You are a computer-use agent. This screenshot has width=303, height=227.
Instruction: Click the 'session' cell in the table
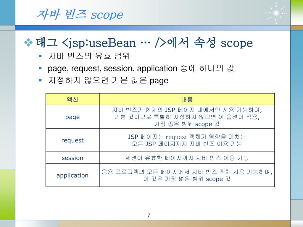coord(72,158)
